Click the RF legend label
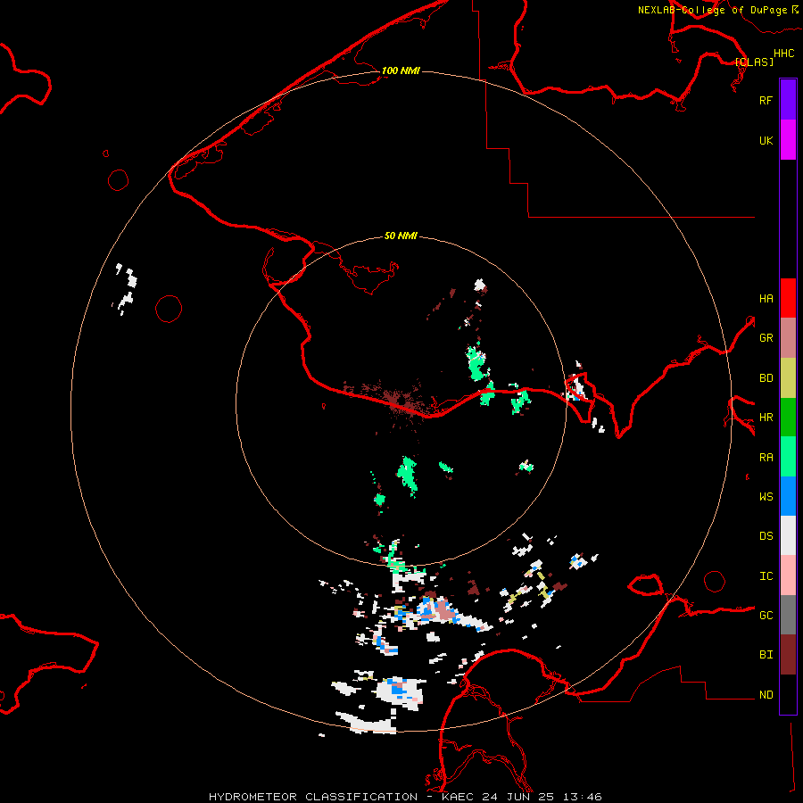This screenshot has width=803, height=803. click(766, 100)
